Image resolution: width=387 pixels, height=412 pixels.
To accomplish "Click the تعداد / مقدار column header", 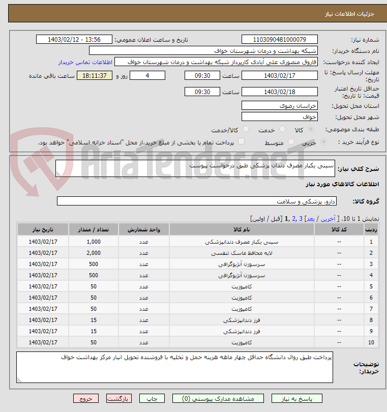I will pyautogui.click(x=94, y=229).
